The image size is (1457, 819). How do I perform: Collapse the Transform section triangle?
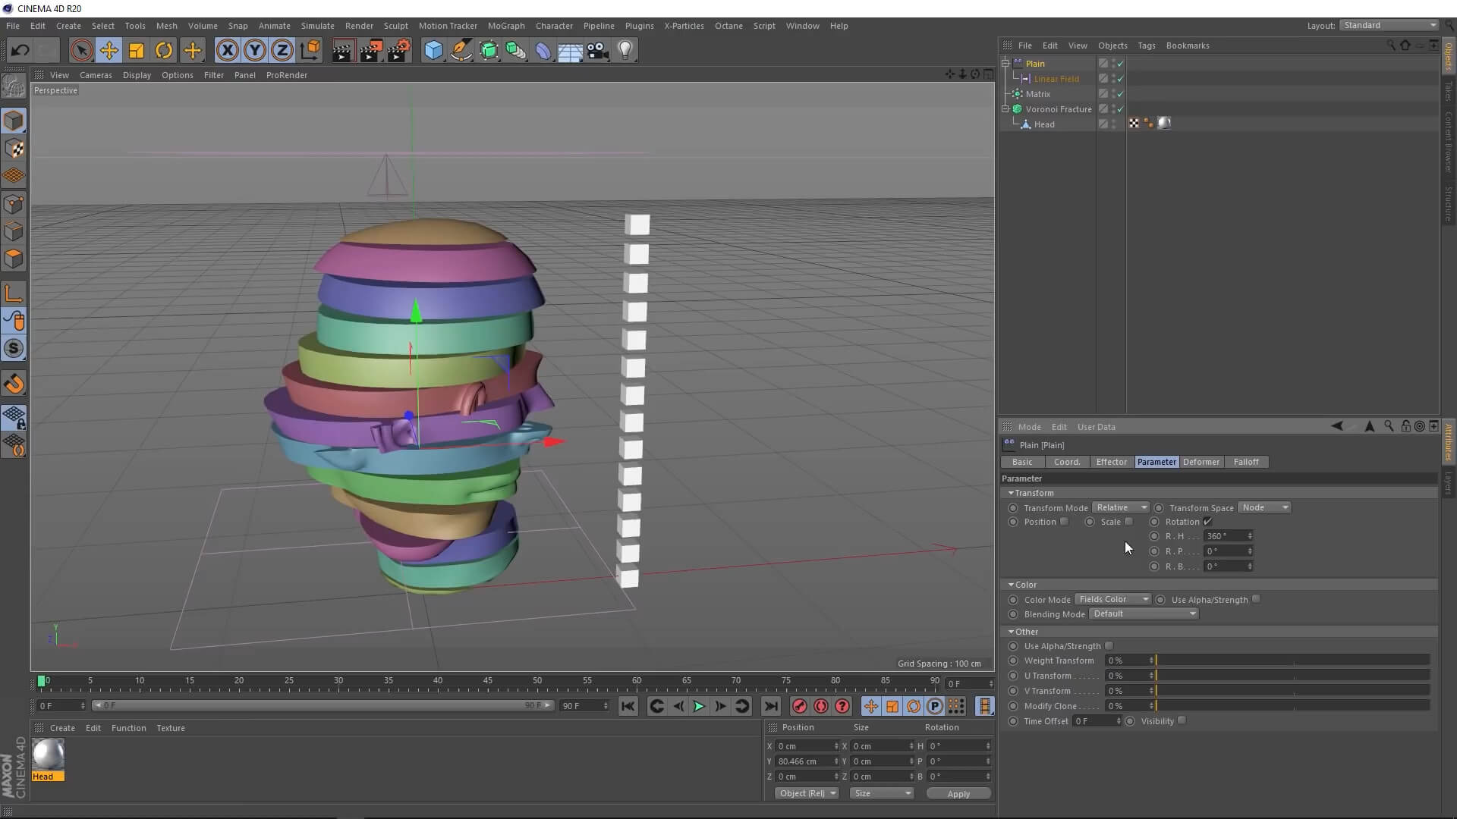1011,493
